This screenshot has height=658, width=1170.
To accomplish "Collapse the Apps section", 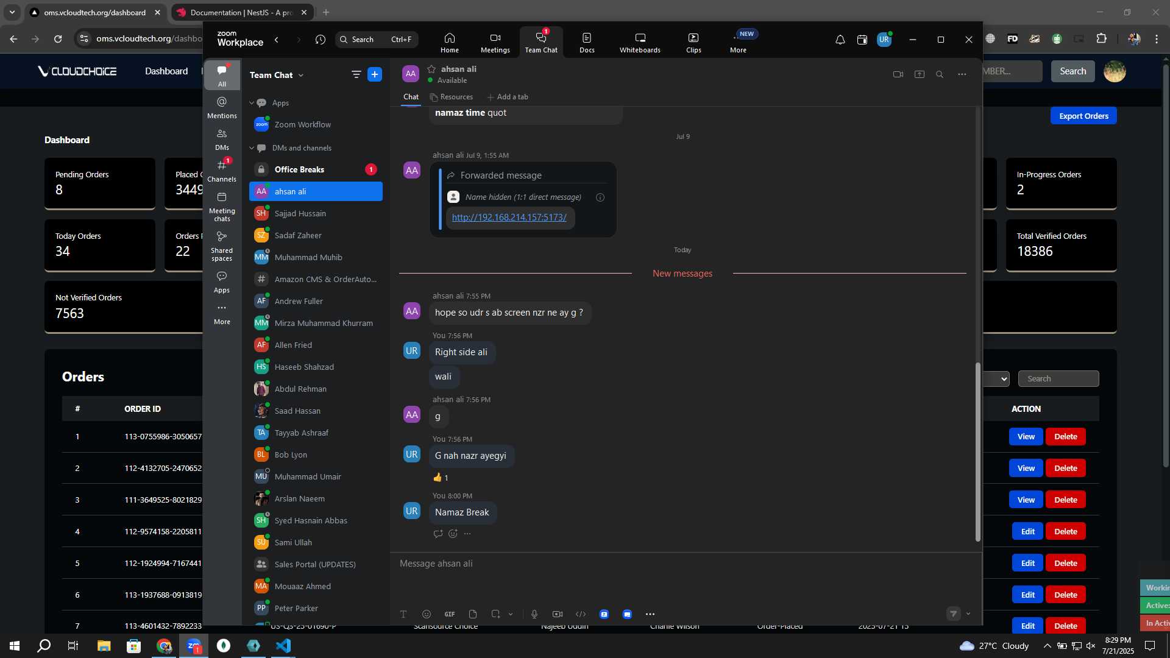I will [x=251, y=103].
